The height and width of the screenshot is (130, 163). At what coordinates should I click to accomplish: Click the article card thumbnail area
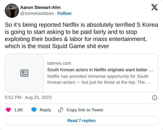pyautogui.click(x=24, y=73)
